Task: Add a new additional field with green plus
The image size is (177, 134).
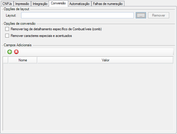Action: pyautogui.click(x=10, y=52)
